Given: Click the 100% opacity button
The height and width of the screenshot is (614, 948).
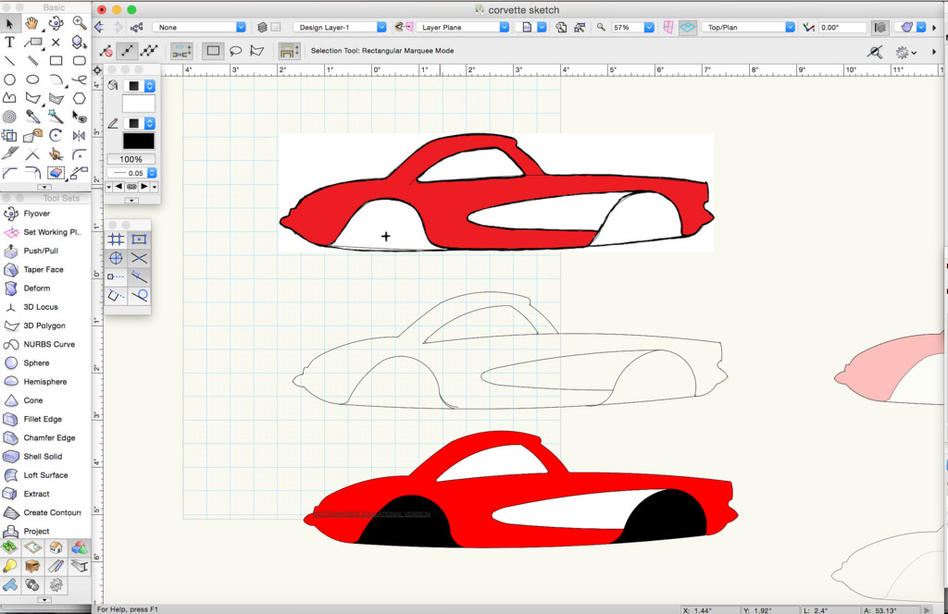Looking at the screenshot, I should click(131, 159).
